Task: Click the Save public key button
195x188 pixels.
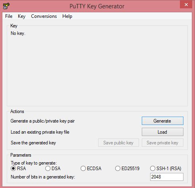Action: tap(118, 143)
